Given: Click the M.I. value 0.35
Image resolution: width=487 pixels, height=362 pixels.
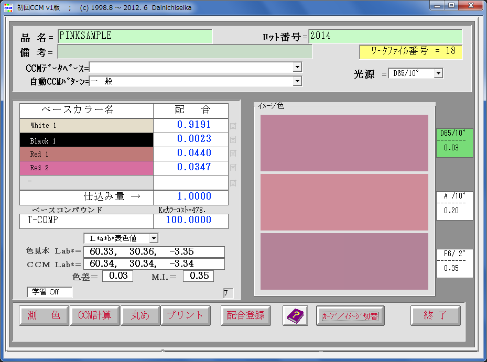Looking at the screenshot, I should click(199, 276).
